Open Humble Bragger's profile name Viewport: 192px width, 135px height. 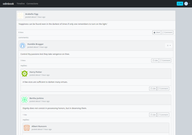[x=36, y=44]
